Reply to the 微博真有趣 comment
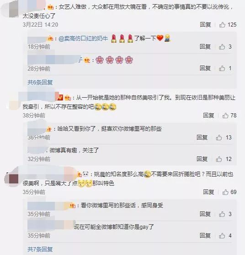 pyautogui.click(x=202, y=159)
